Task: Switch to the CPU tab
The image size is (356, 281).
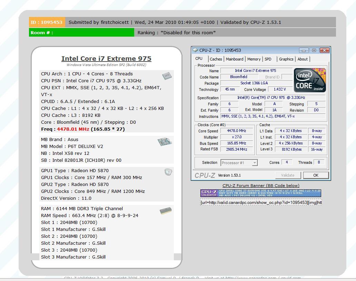Action: [x=199, y=58]
